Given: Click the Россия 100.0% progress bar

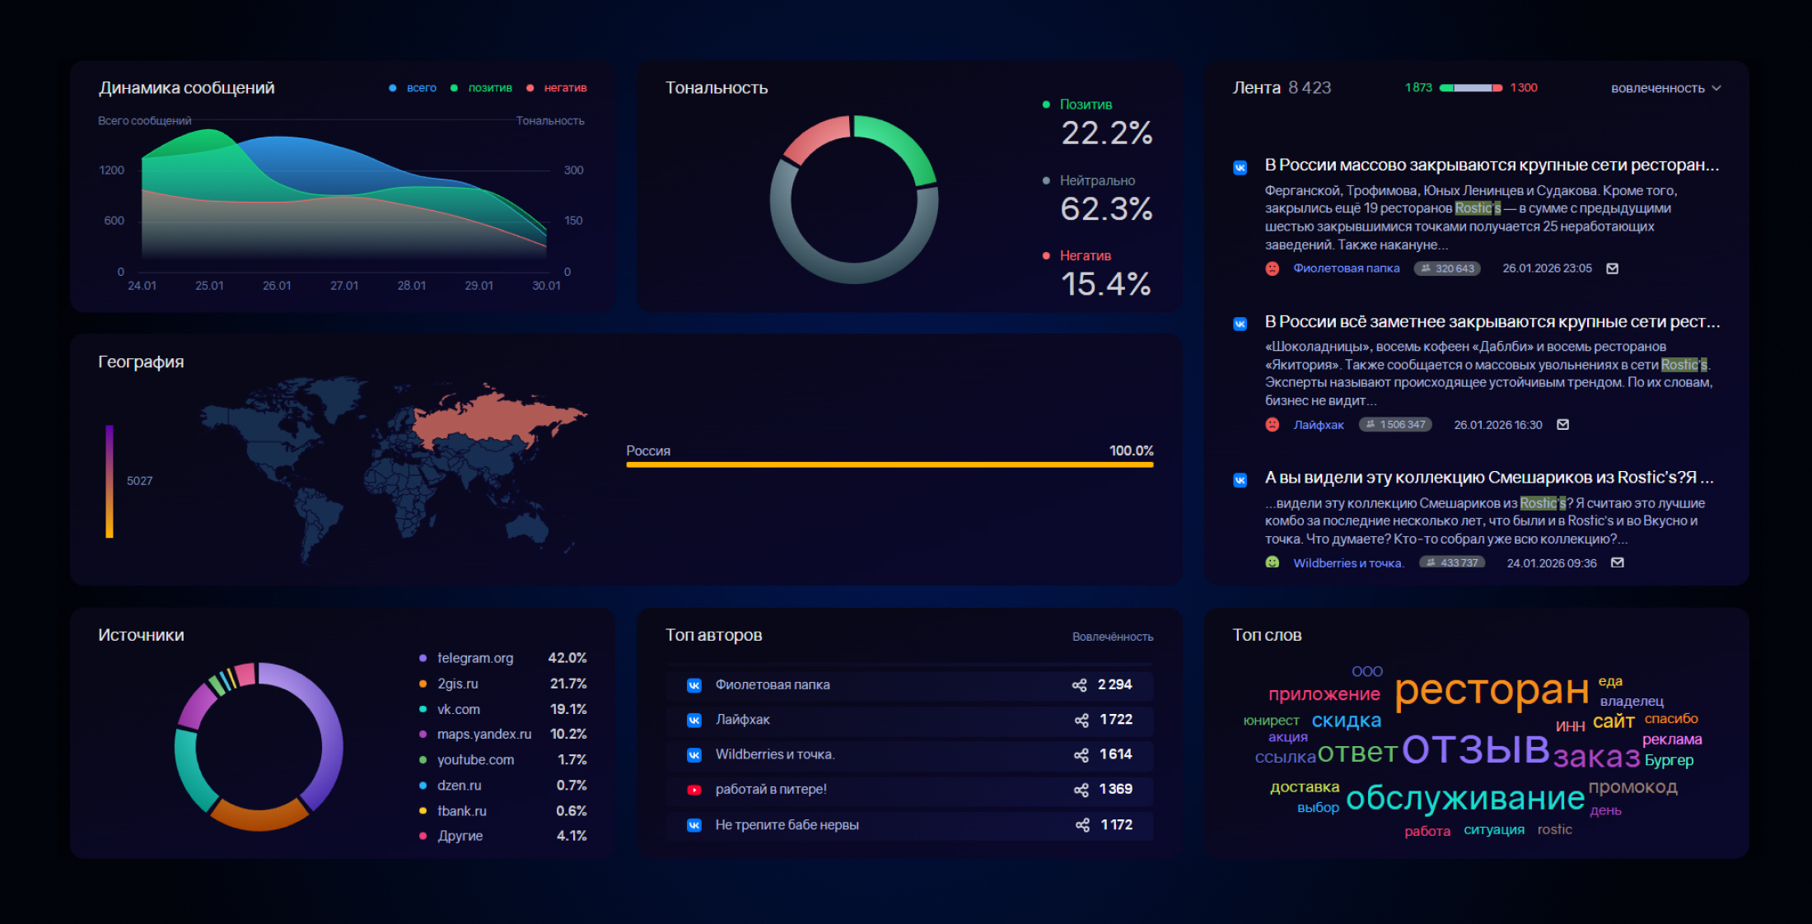Looking at the screenshot, I should 890,464.
